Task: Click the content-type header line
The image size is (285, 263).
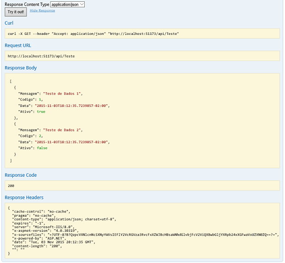Action: coord(64,219)
